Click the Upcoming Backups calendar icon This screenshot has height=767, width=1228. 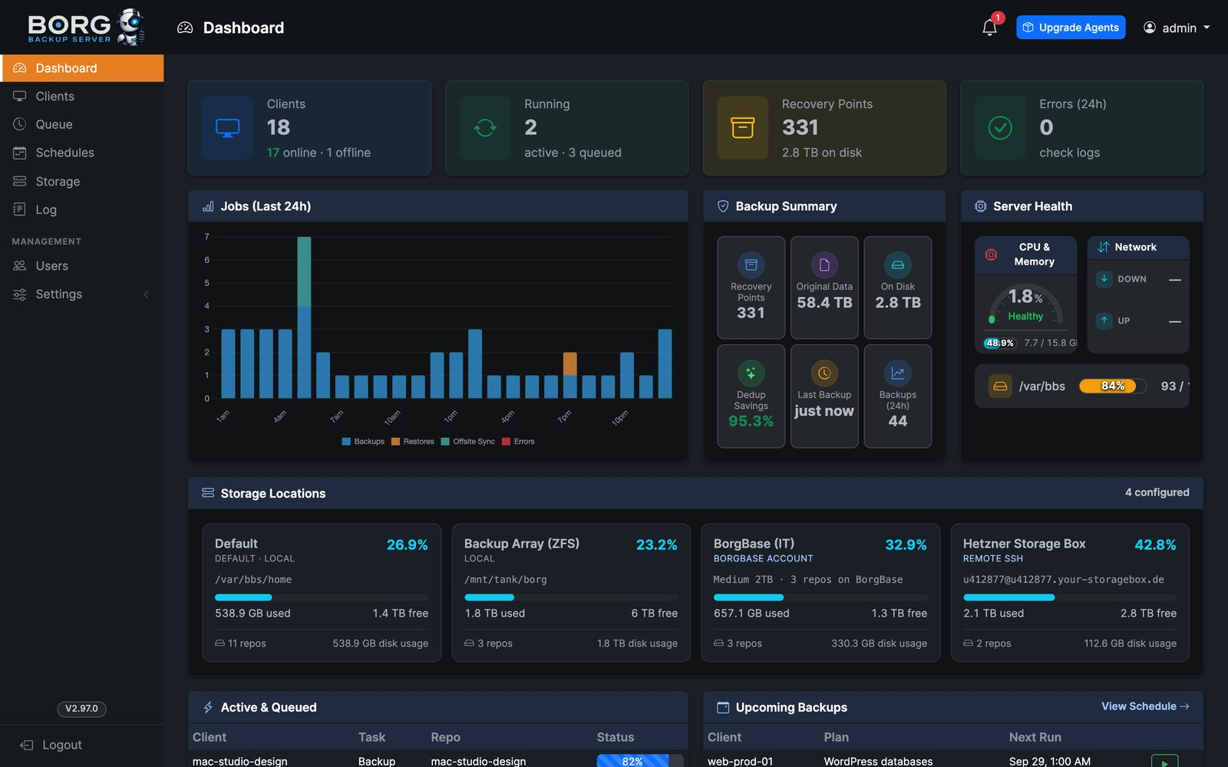point(723,707)
